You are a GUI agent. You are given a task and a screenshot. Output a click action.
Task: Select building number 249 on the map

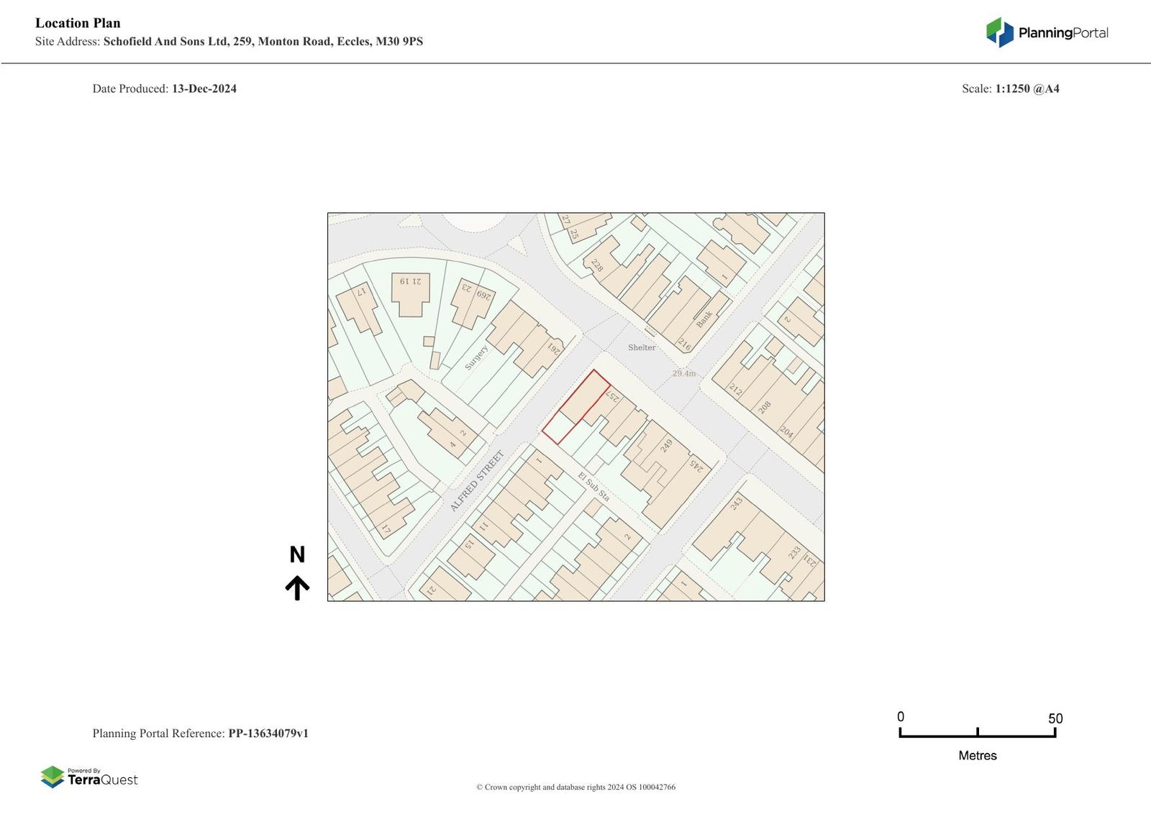(x=666, y=446)
